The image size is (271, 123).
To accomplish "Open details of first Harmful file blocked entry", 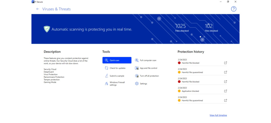I will (225, 63).
